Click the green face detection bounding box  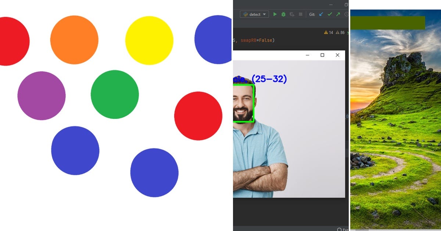coord(243,103)
